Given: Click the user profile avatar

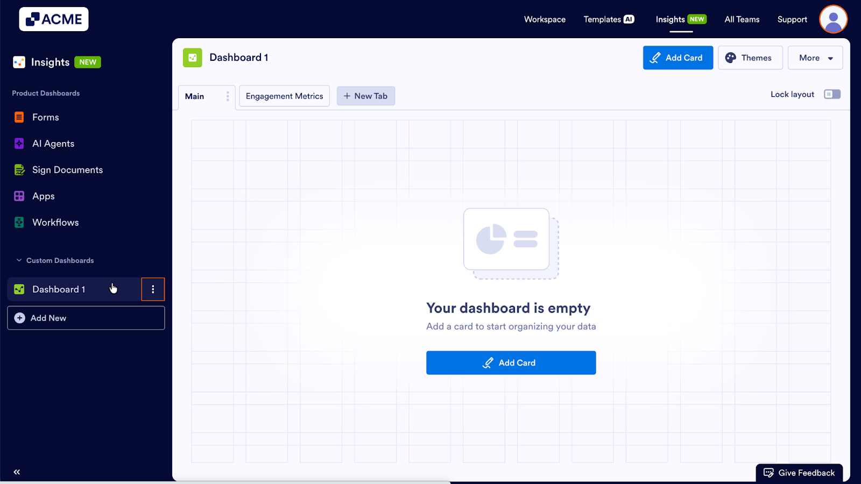Looking at the screenshot, I should click(833, 19).
